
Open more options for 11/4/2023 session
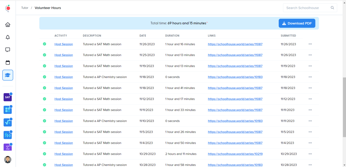pyautogui.click(x=310, y=143)
